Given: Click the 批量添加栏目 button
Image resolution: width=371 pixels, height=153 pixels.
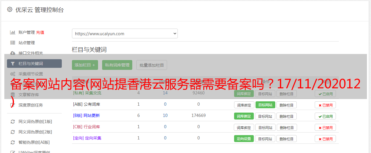Looking at the screenshot, I should [x=152, y=65].
